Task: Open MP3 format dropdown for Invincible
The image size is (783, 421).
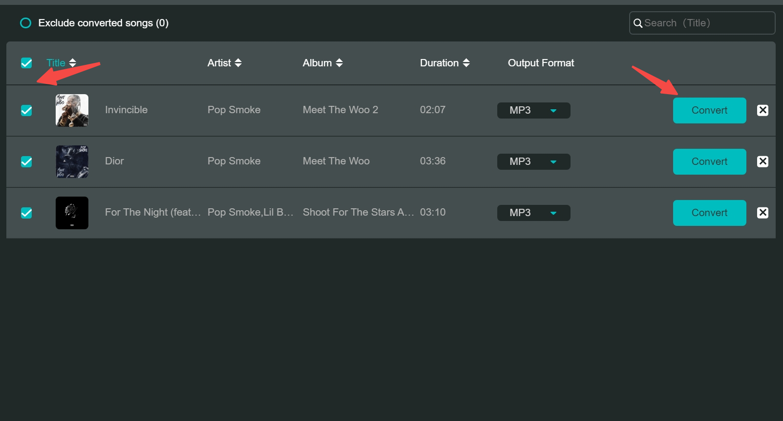Action: click(533, 110)
